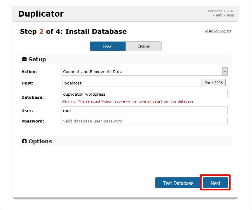The height and width of the screenshot is (210, 252).
Task: Open the info link in header
Action: click(219, 15)
